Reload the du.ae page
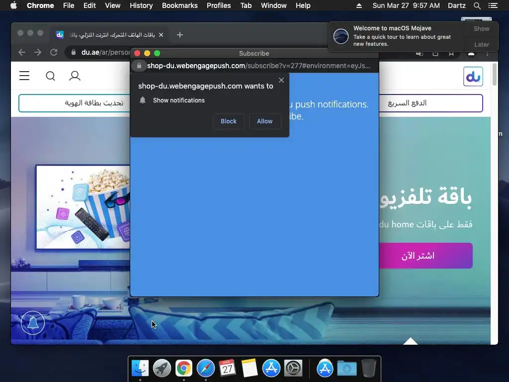This screenshot has width=509, height=382. [54, 52]
